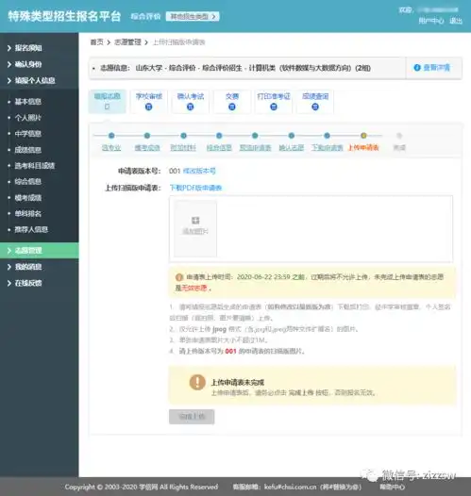Open 用户中心 in the top right

(430, 21)
